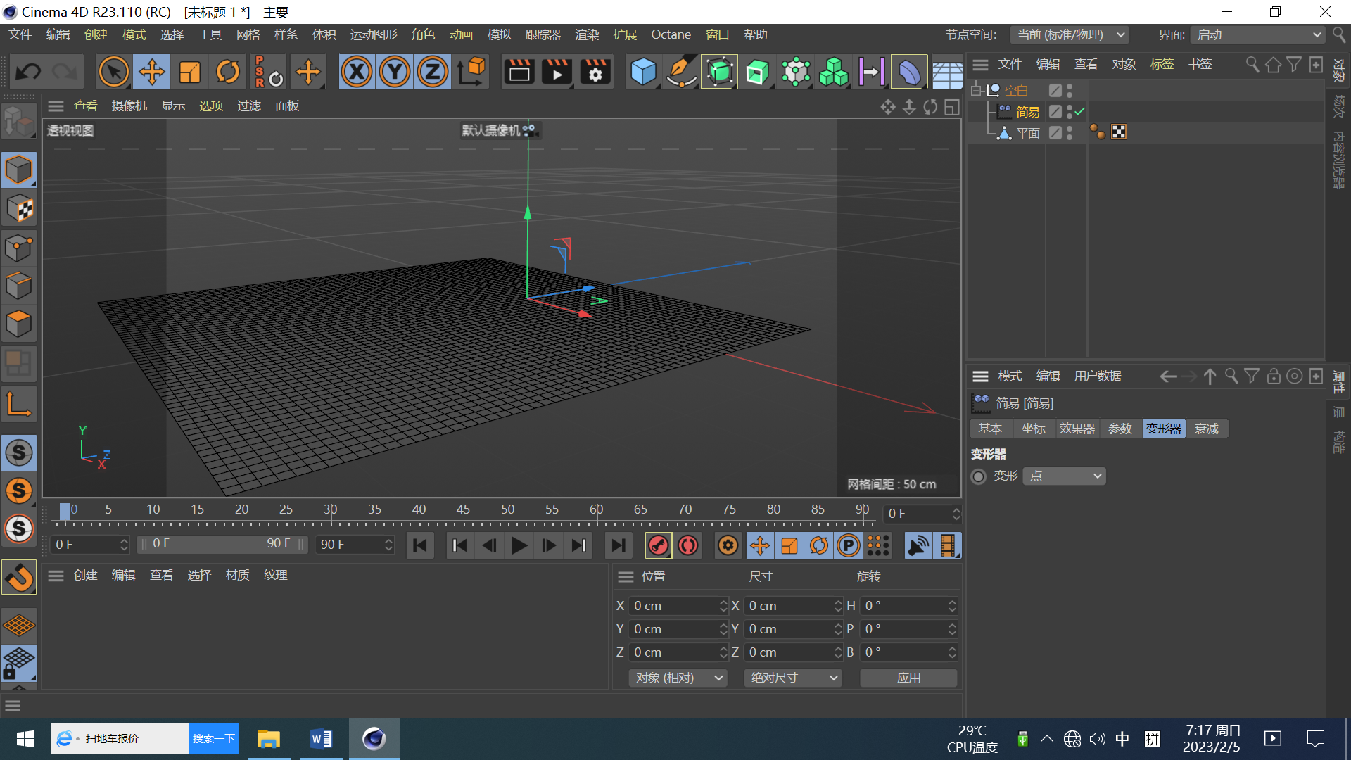1351x760 pixels.
Task: Open Word from the taskbar
Action: click(x=322, y=739)
